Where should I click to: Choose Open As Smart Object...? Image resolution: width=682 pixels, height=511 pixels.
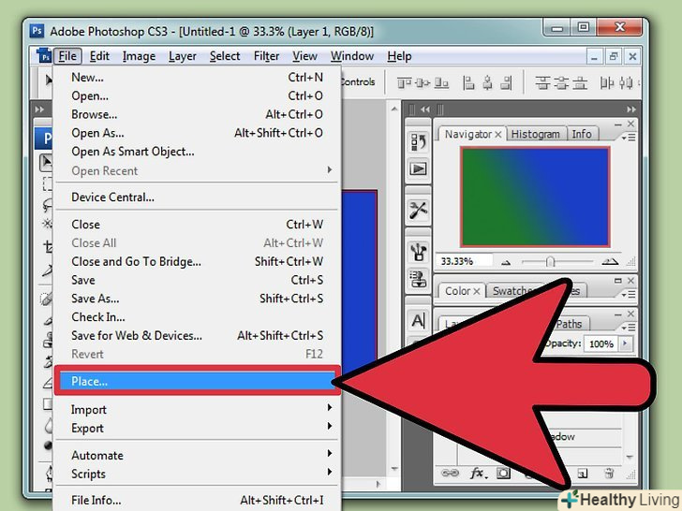coord(197,152)
